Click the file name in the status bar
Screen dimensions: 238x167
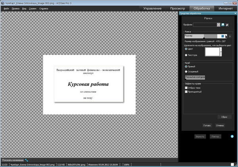pyautogui.click(x=33, y=165)
